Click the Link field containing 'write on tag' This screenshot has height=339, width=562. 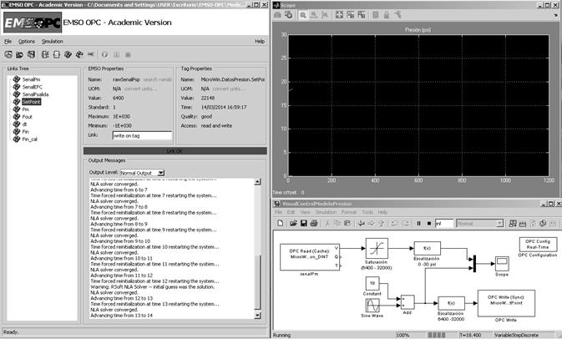pos(141,134)
